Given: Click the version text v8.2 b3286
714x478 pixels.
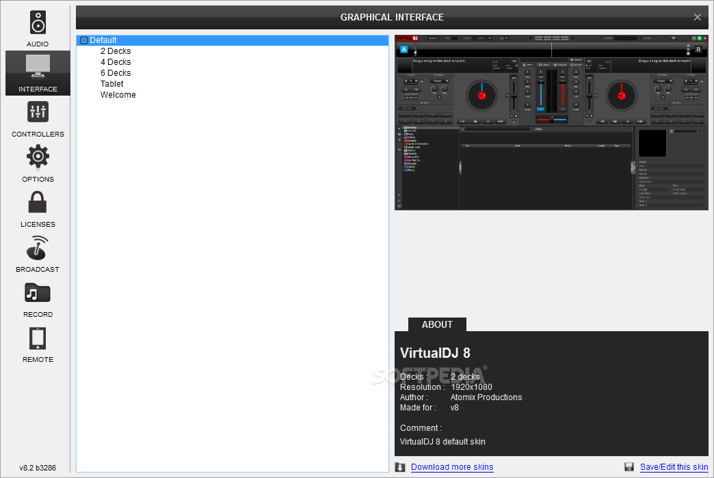Looking at the screenshot, I should point(38,468).
